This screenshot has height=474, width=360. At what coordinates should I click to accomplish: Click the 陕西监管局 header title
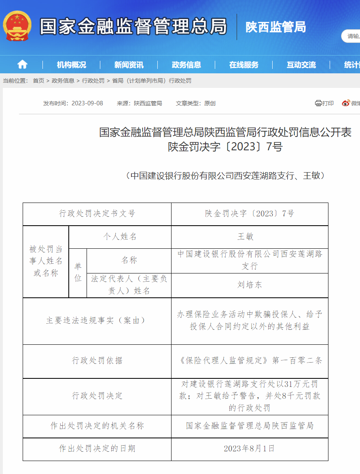[275, 27]
